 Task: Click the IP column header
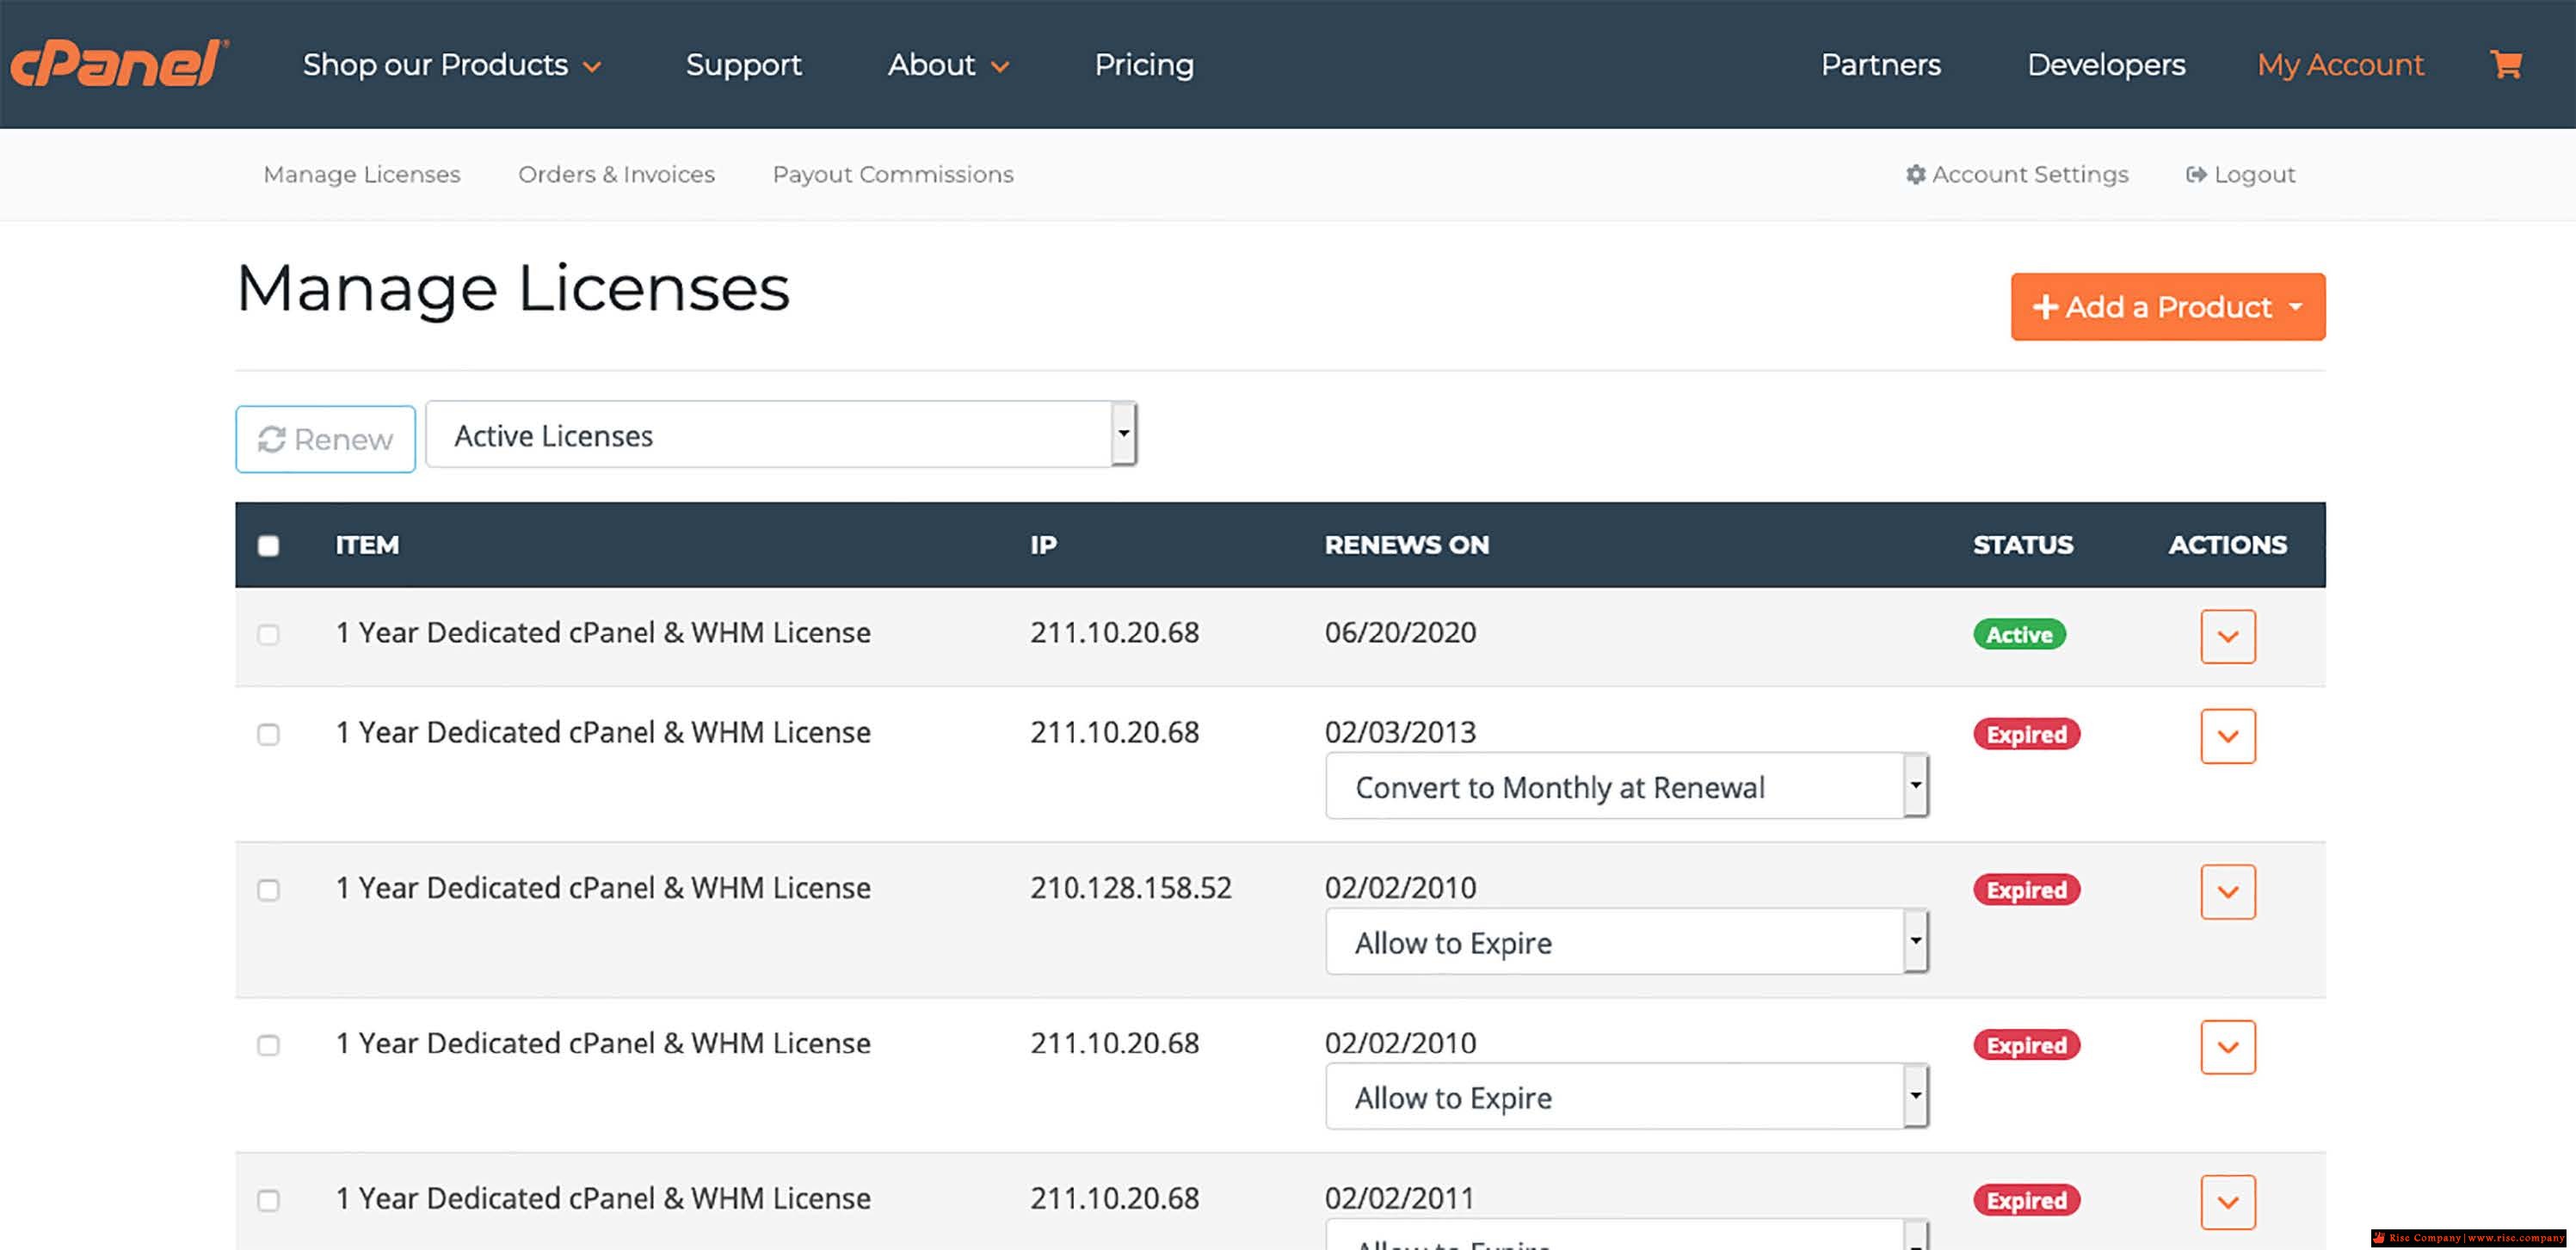coord(1043,545)
